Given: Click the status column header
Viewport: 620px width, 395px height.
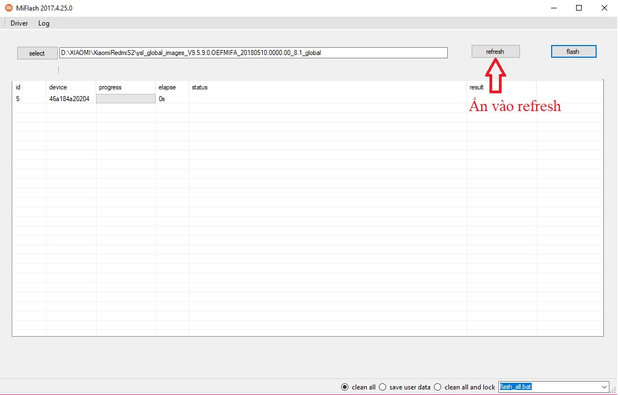Looking at the screenshot, I should (x=328, y=87).
